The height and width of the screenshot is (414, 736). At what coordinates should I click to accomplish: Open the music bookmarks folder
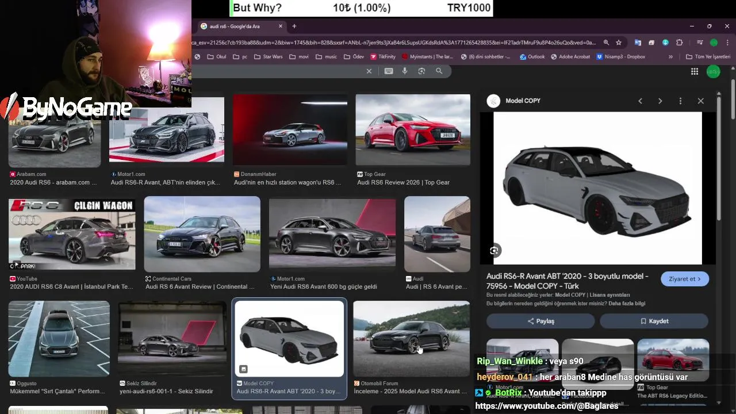click(326, 57)
